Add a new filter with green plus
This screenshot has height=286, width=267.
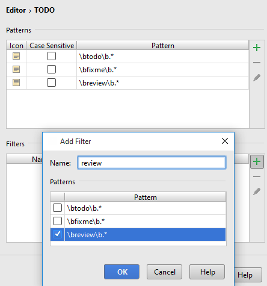(x=257, y=161)
